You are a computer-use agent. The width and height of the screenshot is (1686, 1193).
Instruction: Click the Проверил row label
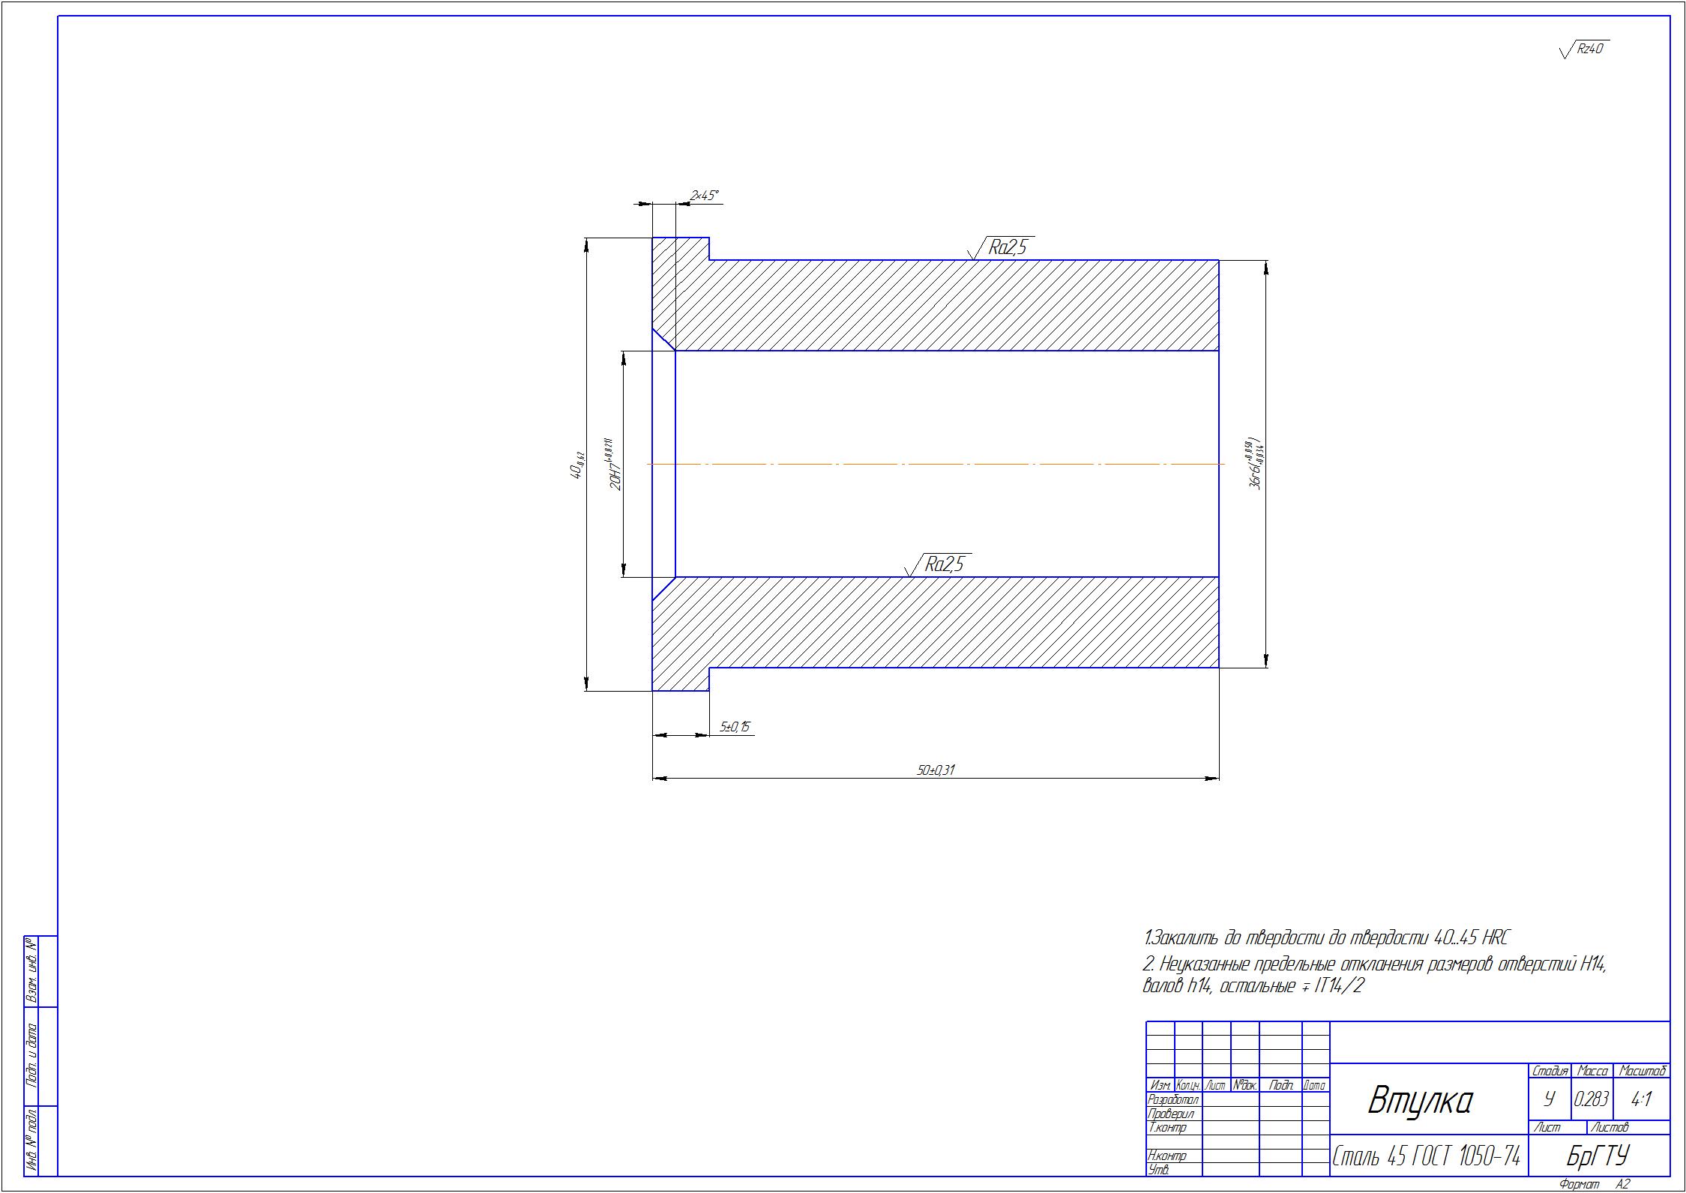click(x=1170, y=1114)
